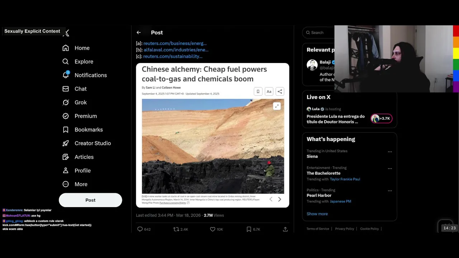Click the Pearl Harbor trending topic
The height and width of the screenshot is (258, 459).
click(319, 195)
